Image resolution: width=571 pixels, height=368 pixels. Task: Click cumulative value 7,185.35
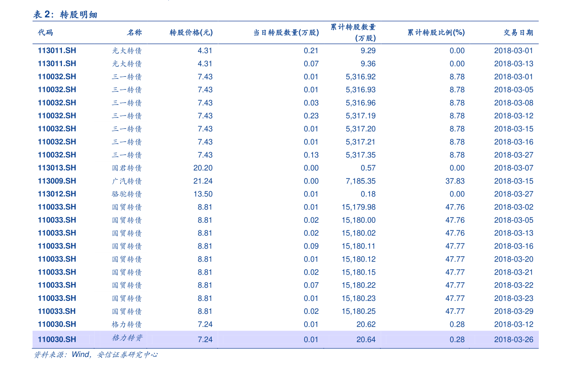[361, 181]
